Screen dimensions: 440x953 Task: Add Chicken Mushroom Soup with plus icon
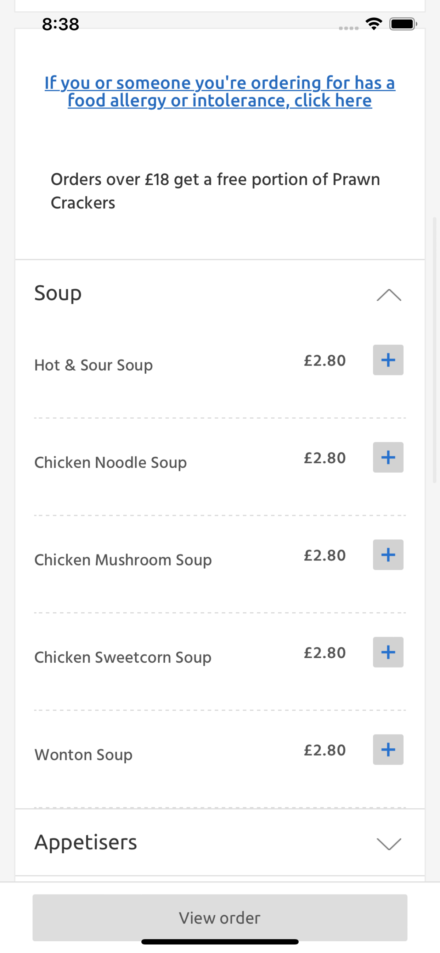click(x=388, y=554)
